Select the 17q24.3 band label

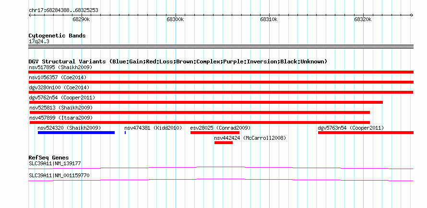pos(39,42)
